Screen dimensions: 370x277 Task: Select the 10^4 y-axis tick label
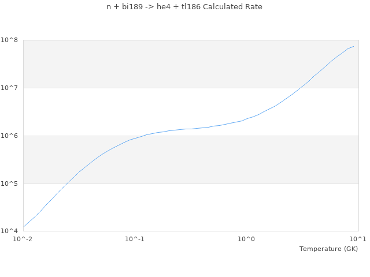11,231
